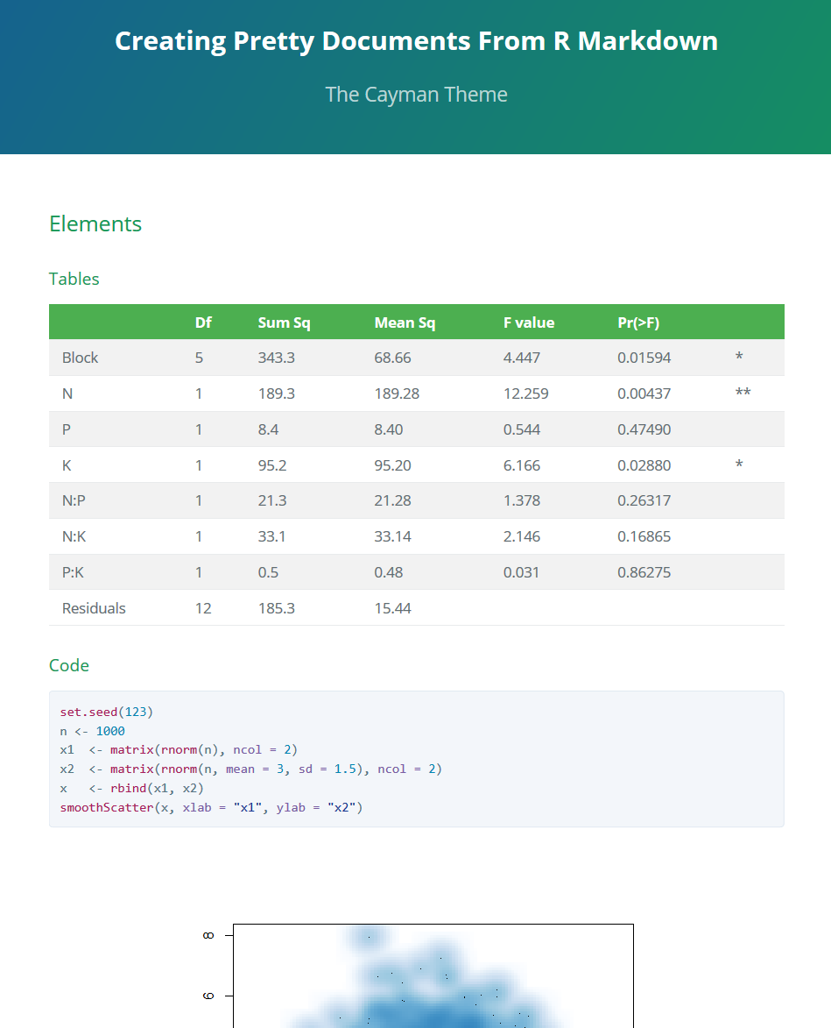
Task: Click the code line 'x <- rbind(x1, x2)'
Action: pos(132,788)
